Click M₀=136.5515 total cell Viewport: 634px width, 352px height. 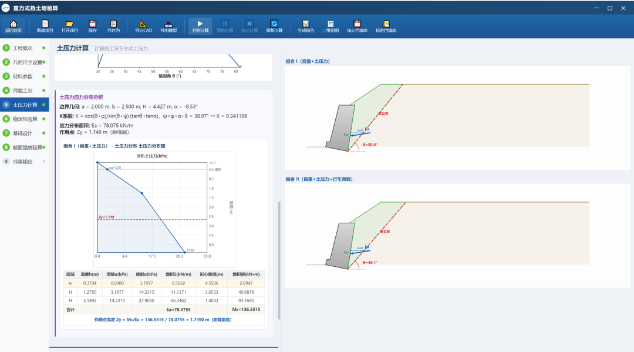[246, 310]
